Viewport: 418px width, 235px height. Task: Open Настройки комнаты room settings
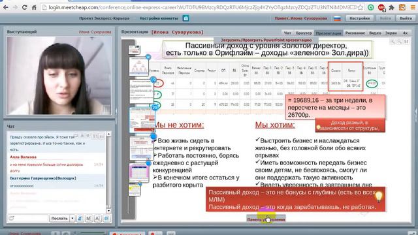coord(159,18)
